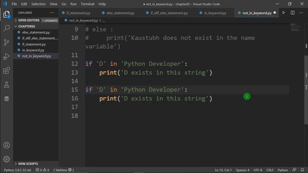
Task: Open the Search view in activity bar
Action: pyautogui.click(x=6, y=28)
